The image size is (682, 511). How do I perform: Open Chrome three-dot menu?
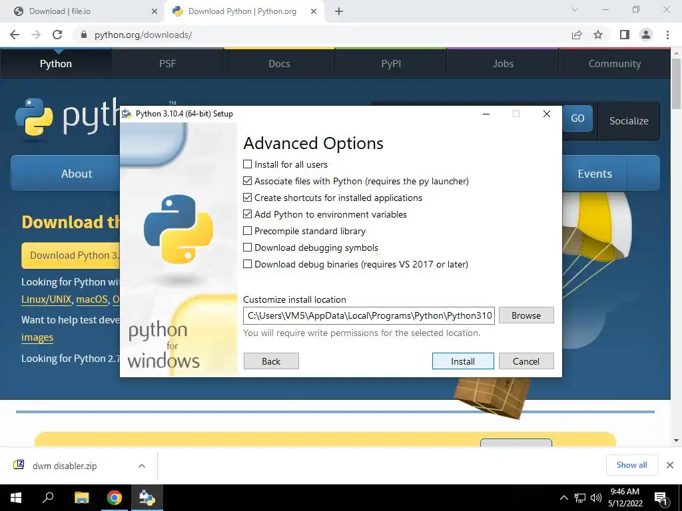667,35
